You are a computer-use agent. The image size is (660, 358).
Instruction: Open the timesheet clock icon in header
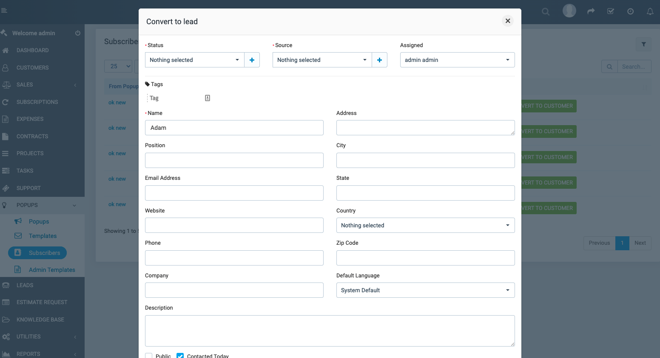coord(631,11)
